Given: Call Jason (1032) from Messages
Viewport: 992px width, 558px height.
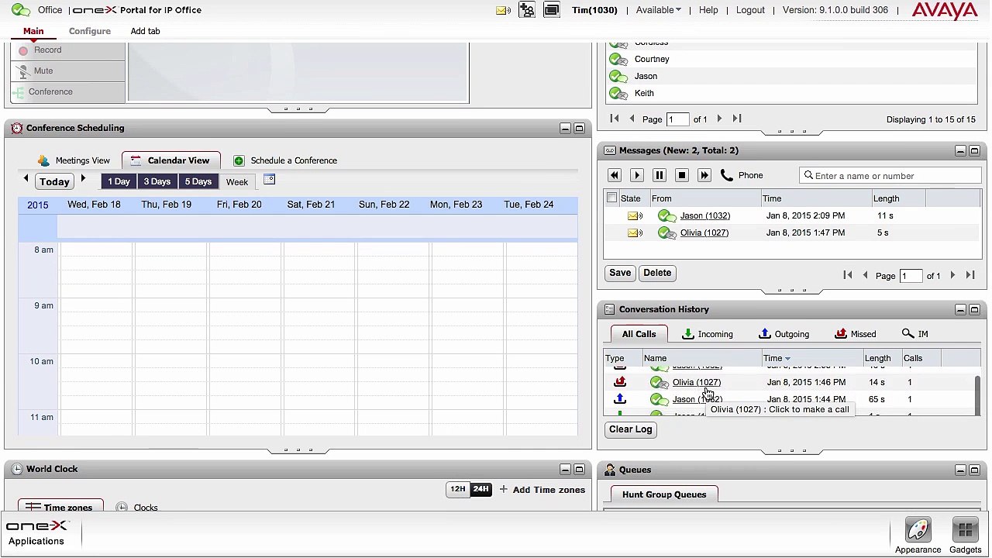Looking at the screenshot, I should coord(704,215).
